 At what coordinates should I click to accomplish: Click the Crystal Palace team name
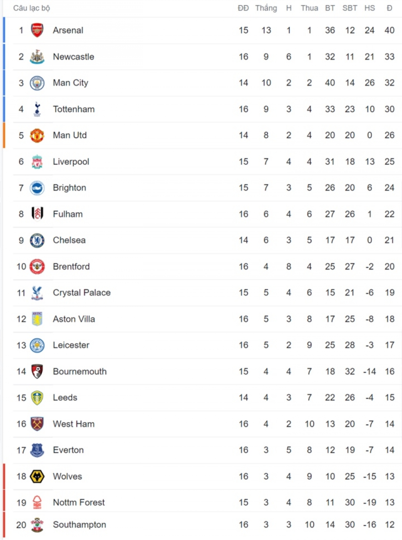(82, 293)
